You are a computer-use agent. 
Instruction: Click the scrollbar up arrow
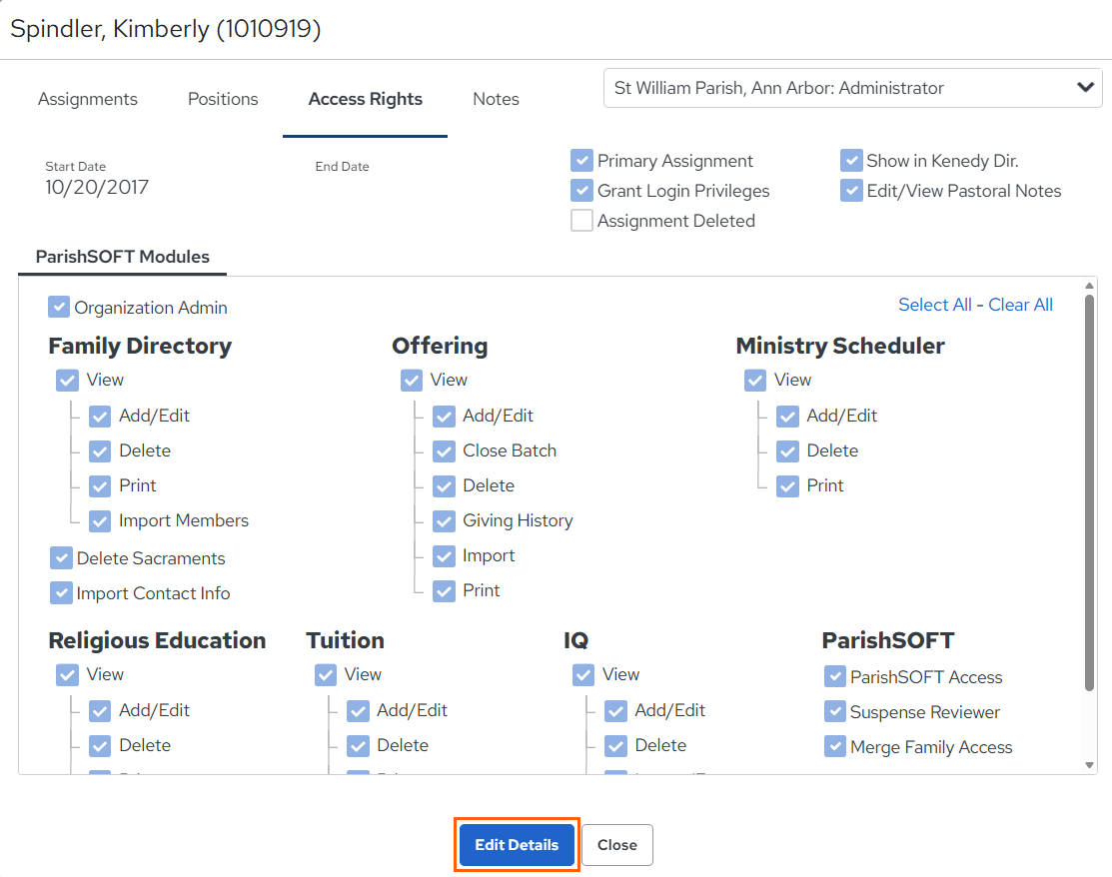[1089, 285]
